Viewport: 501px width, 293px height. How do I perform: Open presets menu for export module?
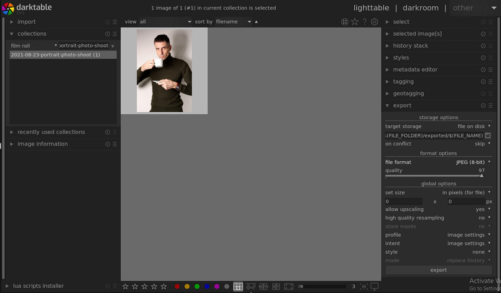click(490, 105)
